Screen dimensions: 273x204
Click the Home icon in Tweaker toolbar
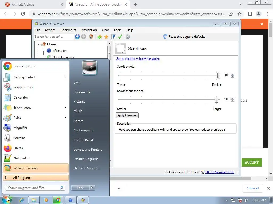pos(91,37)
